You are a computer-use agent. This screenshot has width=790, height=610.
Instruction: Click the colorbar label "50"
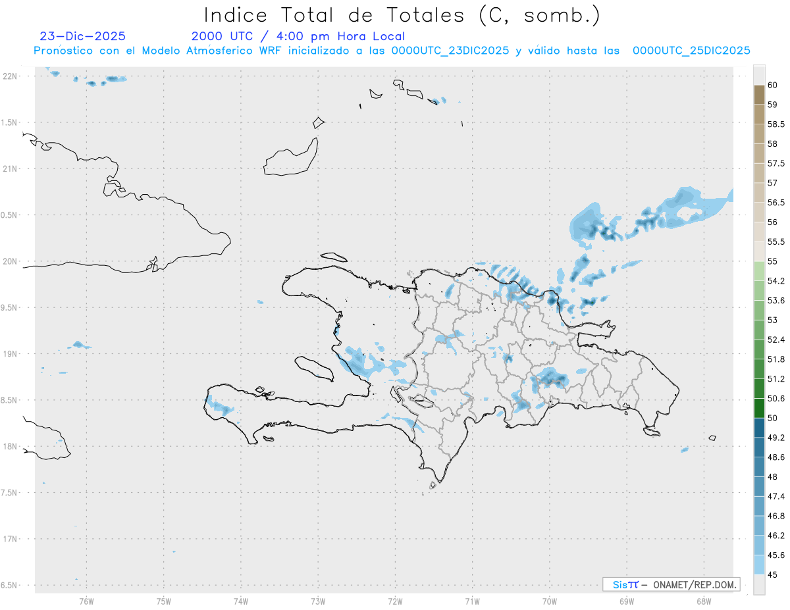pyautogui.click(x=773, y=418)
